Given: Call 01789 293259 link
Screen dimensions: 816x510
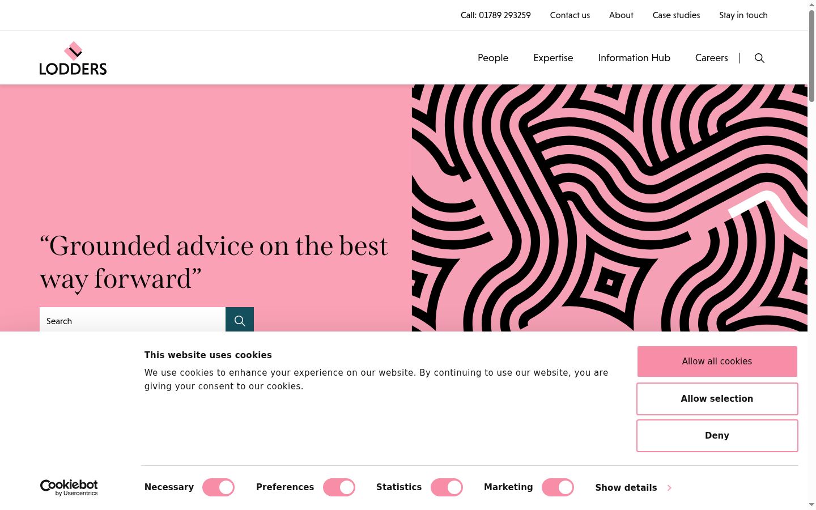Looking at the screenshot, I should pyautogui.click(x=496, y=15).
